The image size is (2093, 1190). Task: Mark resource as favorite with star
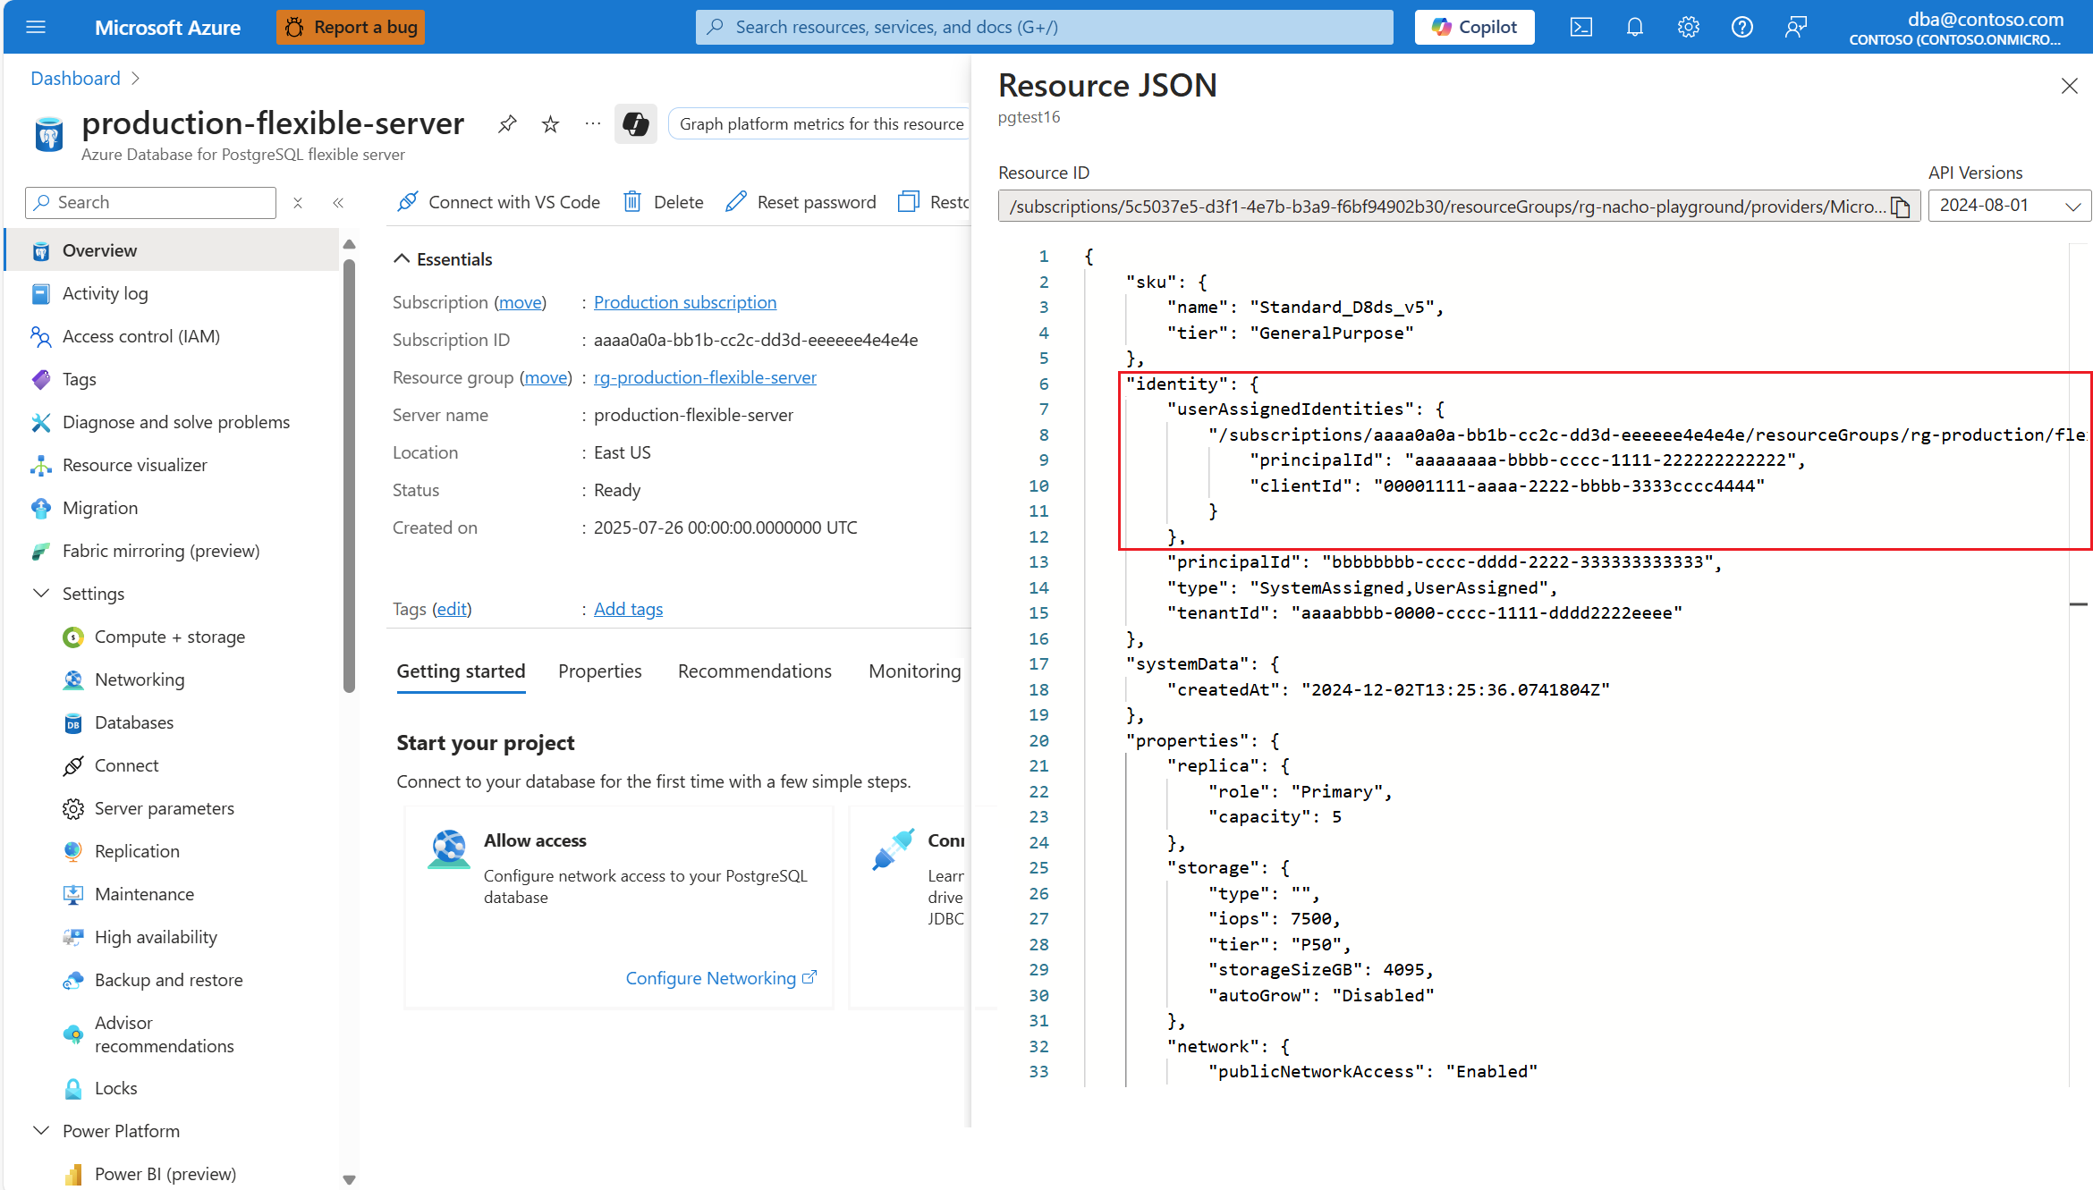pyautogui.click(x=550, y=124)
